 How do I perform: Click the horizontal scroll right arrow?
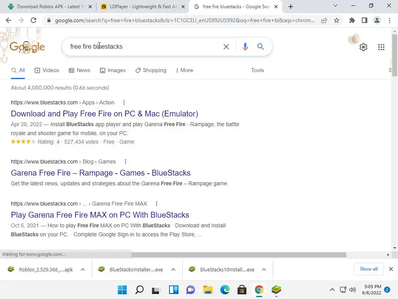point(388,255)
